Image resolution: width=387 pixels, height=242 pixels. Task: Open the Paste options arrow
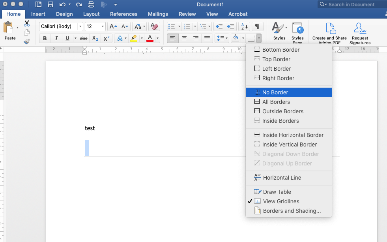tap(17, 27)
